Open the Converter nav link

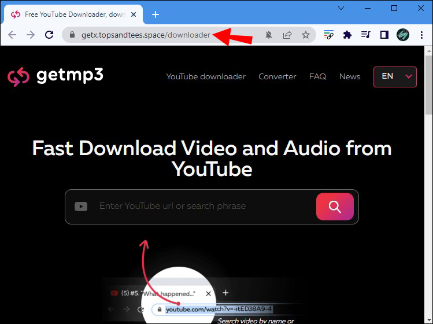277,76
